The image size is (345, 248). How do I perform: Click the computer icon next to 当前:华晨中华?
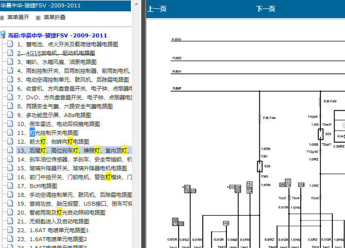(x=3, y=35)
